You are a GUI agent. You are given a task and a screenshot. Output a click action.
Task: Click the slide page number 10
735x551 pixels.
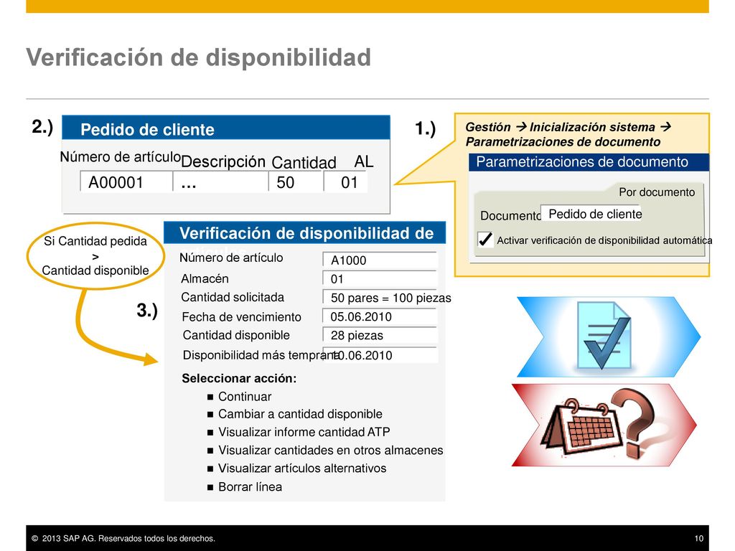pyautogui.click(x=698, y=538)
